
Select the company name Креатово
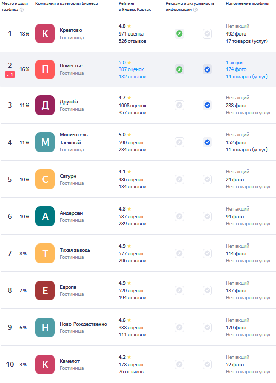coord(71,30)
